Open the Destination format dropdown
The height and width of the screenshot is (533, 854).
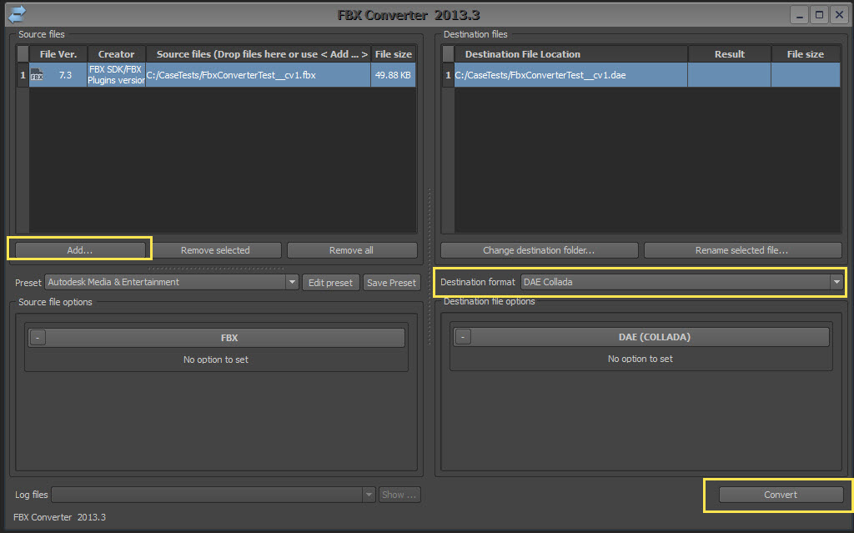tap(836, 282)
